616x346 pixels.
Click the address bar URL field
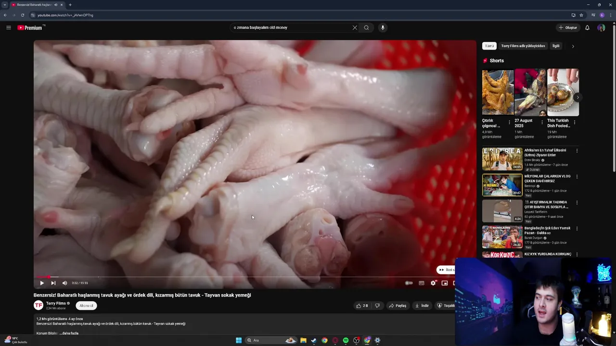(x=298, y=15)
